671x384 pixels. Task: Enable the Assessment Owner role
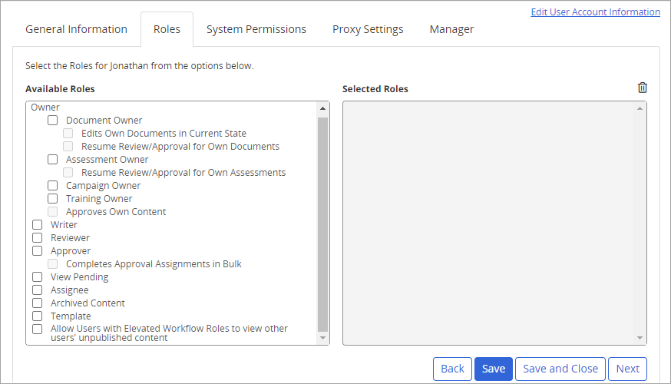click(53, 160)
